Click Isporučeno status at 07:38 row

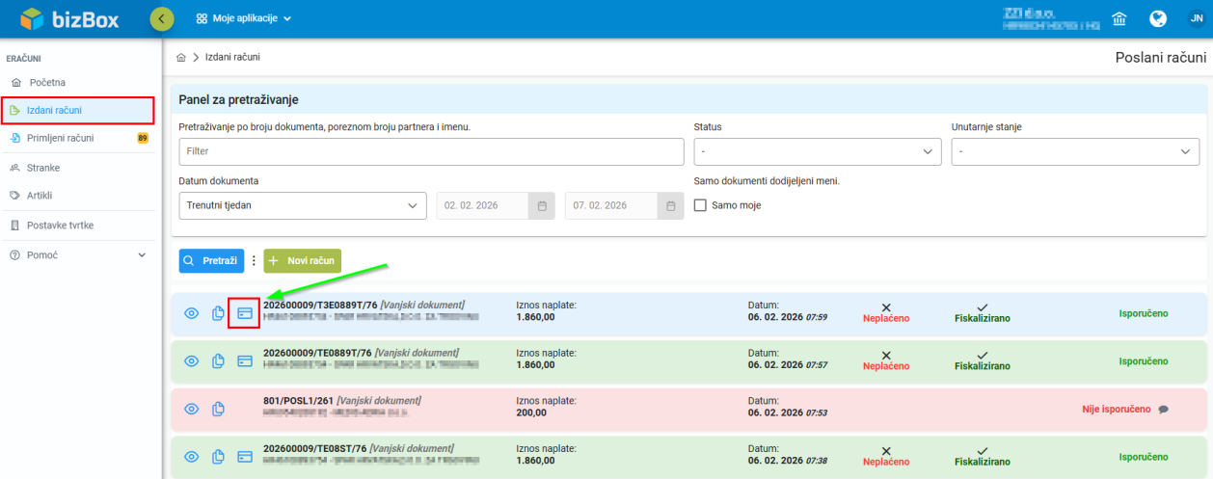1144,457
